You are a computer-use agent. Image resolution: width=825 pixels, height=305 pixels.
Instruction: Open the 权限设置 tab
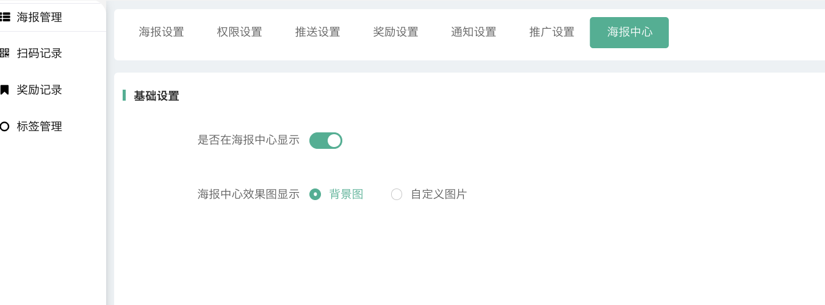pyautogui.click(x=240, y=32)
